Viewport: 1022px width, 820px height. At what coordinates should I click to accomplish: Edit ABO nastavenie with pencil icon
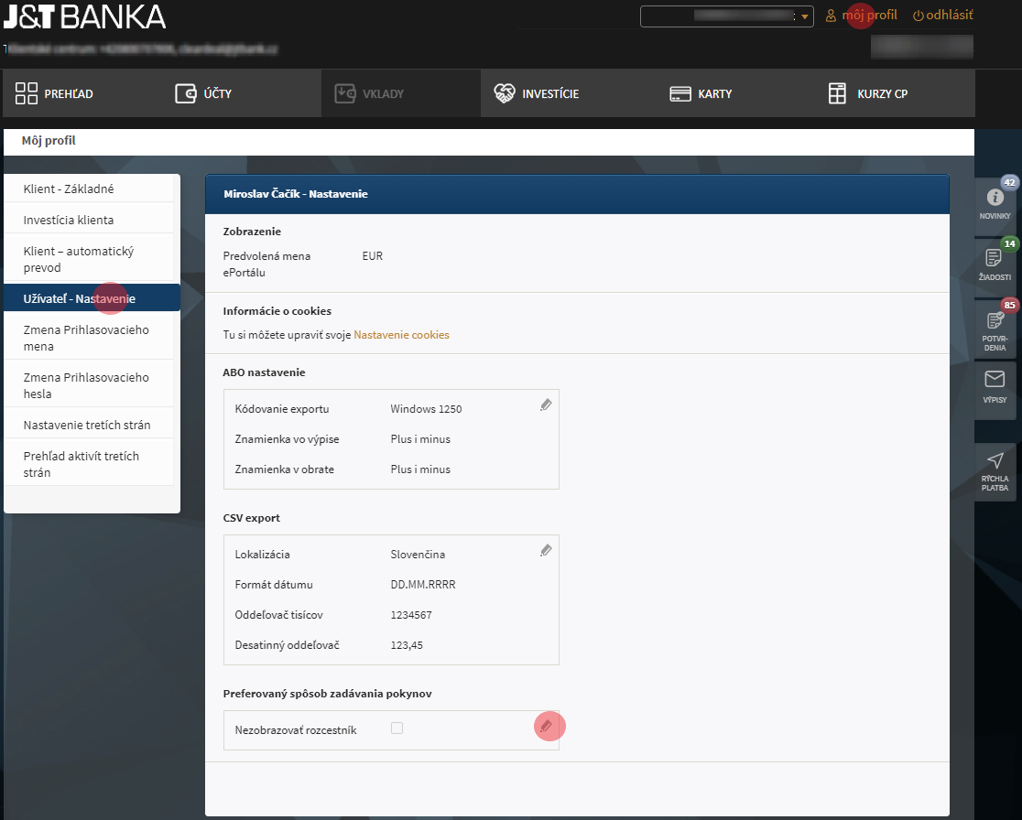click(546, 405)
